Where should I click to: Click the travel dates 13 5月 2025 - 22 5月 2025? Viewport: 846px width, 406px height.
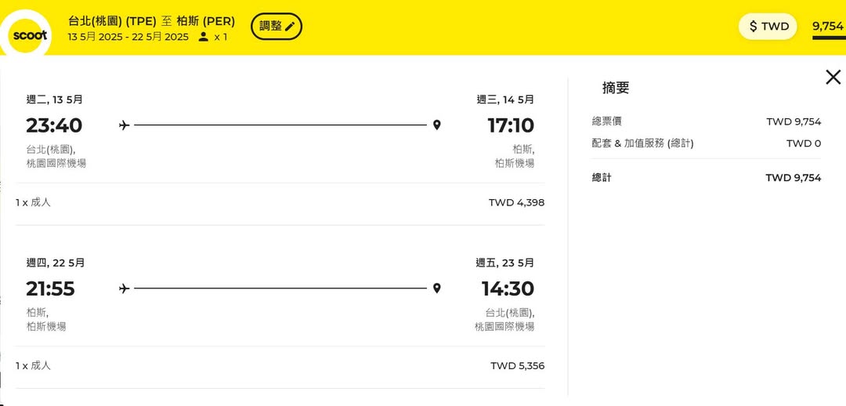tap(128, 37)
